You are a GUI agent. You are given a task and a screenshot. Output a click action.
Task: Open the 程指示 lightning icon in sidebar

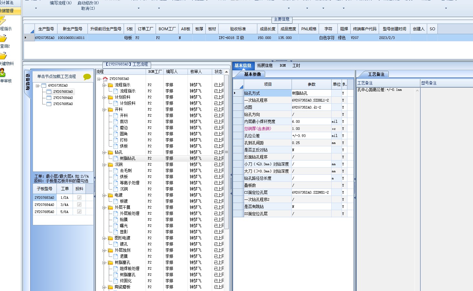pos(3,20)
